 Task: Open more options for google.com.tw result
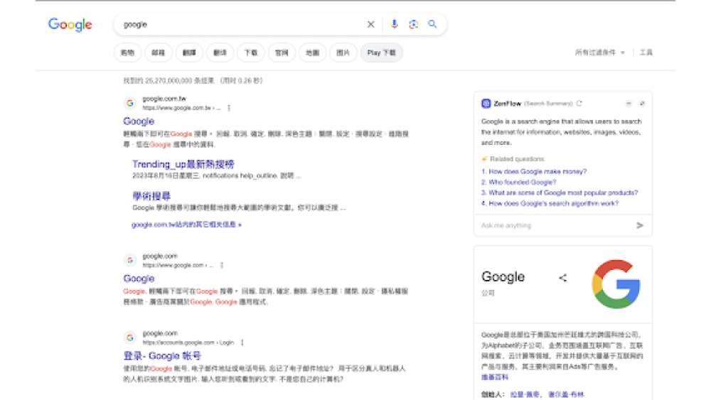pyautogui.click(x=229, y=108)
